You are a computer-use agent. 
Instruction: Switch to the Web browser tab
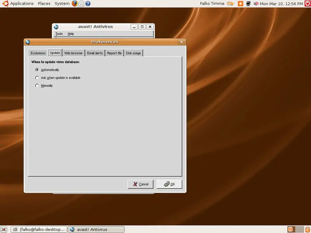click(x=73, y=53)
